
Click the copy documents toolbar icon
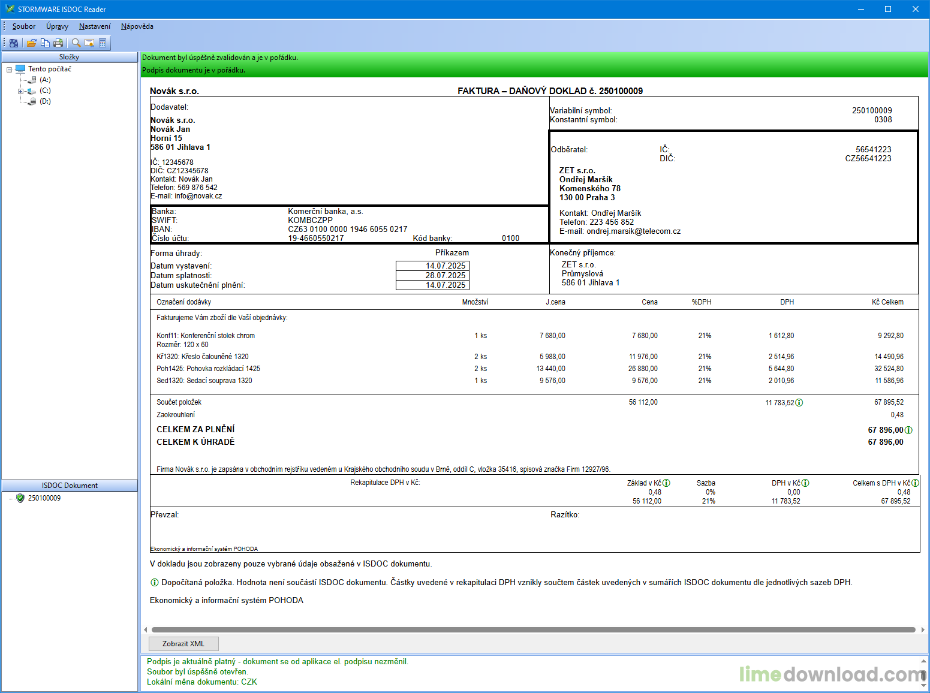pos(45,43)
